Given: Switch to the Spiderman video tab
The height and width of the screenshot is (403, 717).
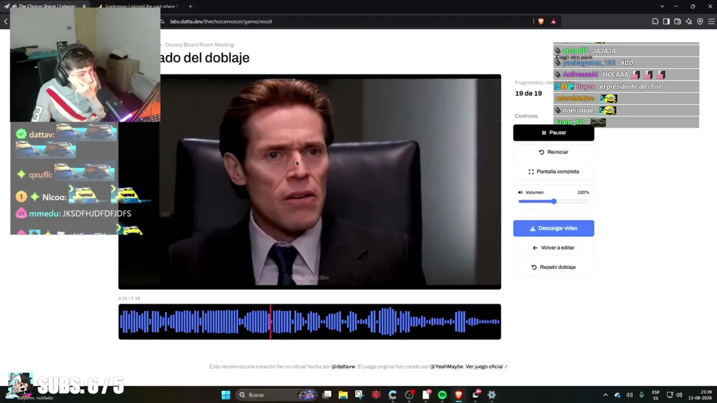Looking at the screenshot, I should (x=138, y=6).
